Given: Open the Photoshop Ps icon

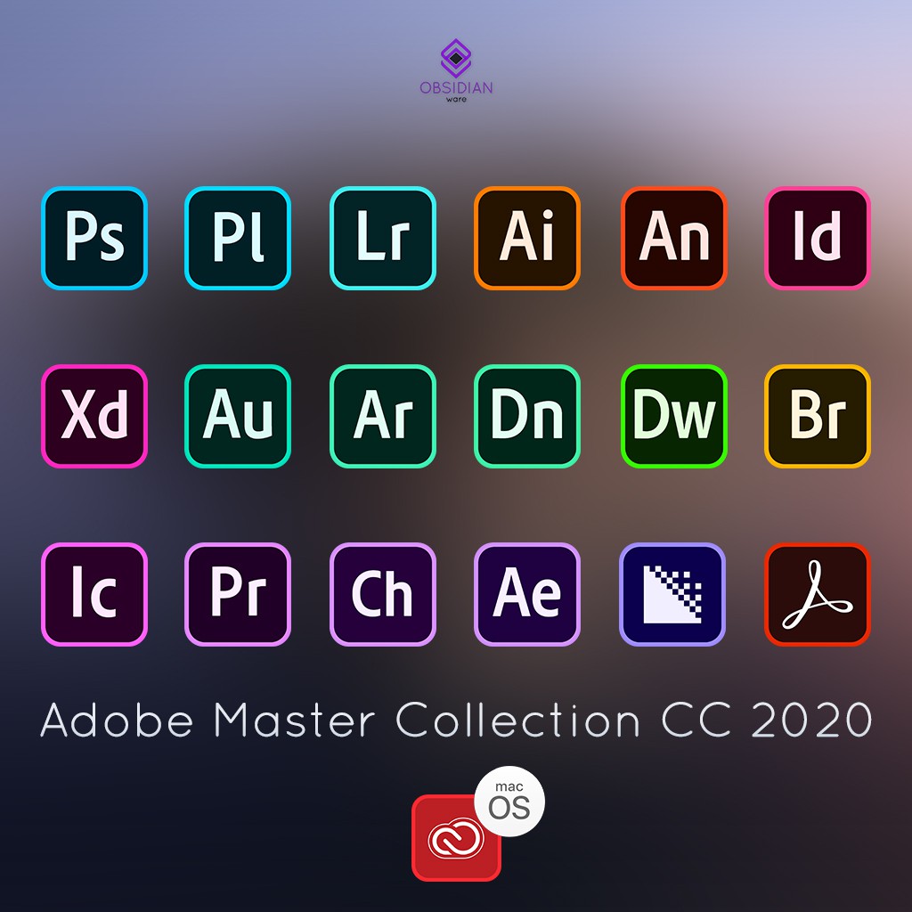Looking at the screenshot, I should click(x=94, y=238).
